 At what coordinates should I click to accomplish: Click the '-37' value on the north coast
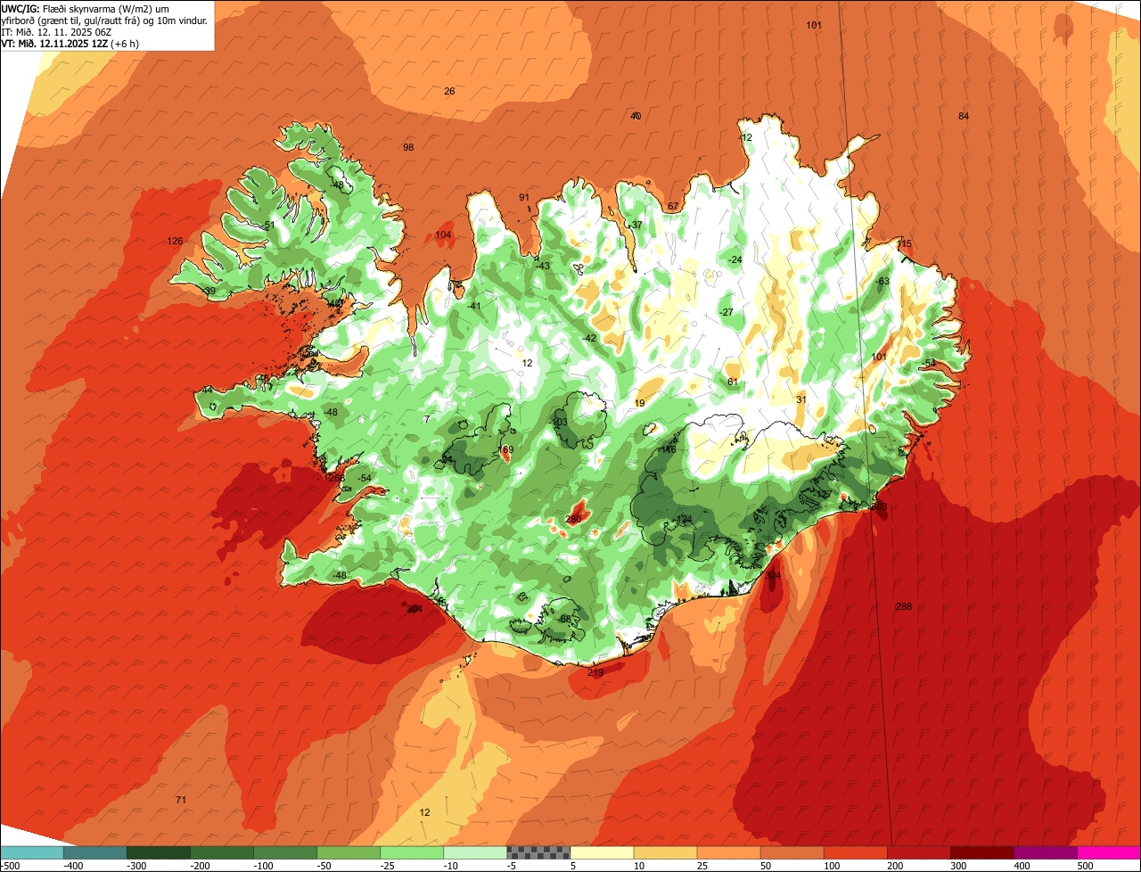(x=635, y=225)
